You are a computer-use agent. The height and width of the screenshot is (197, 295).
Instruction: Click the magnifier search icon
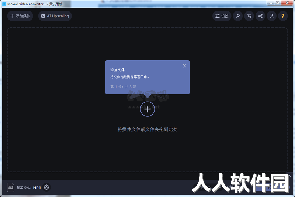(x=238, y=16)
